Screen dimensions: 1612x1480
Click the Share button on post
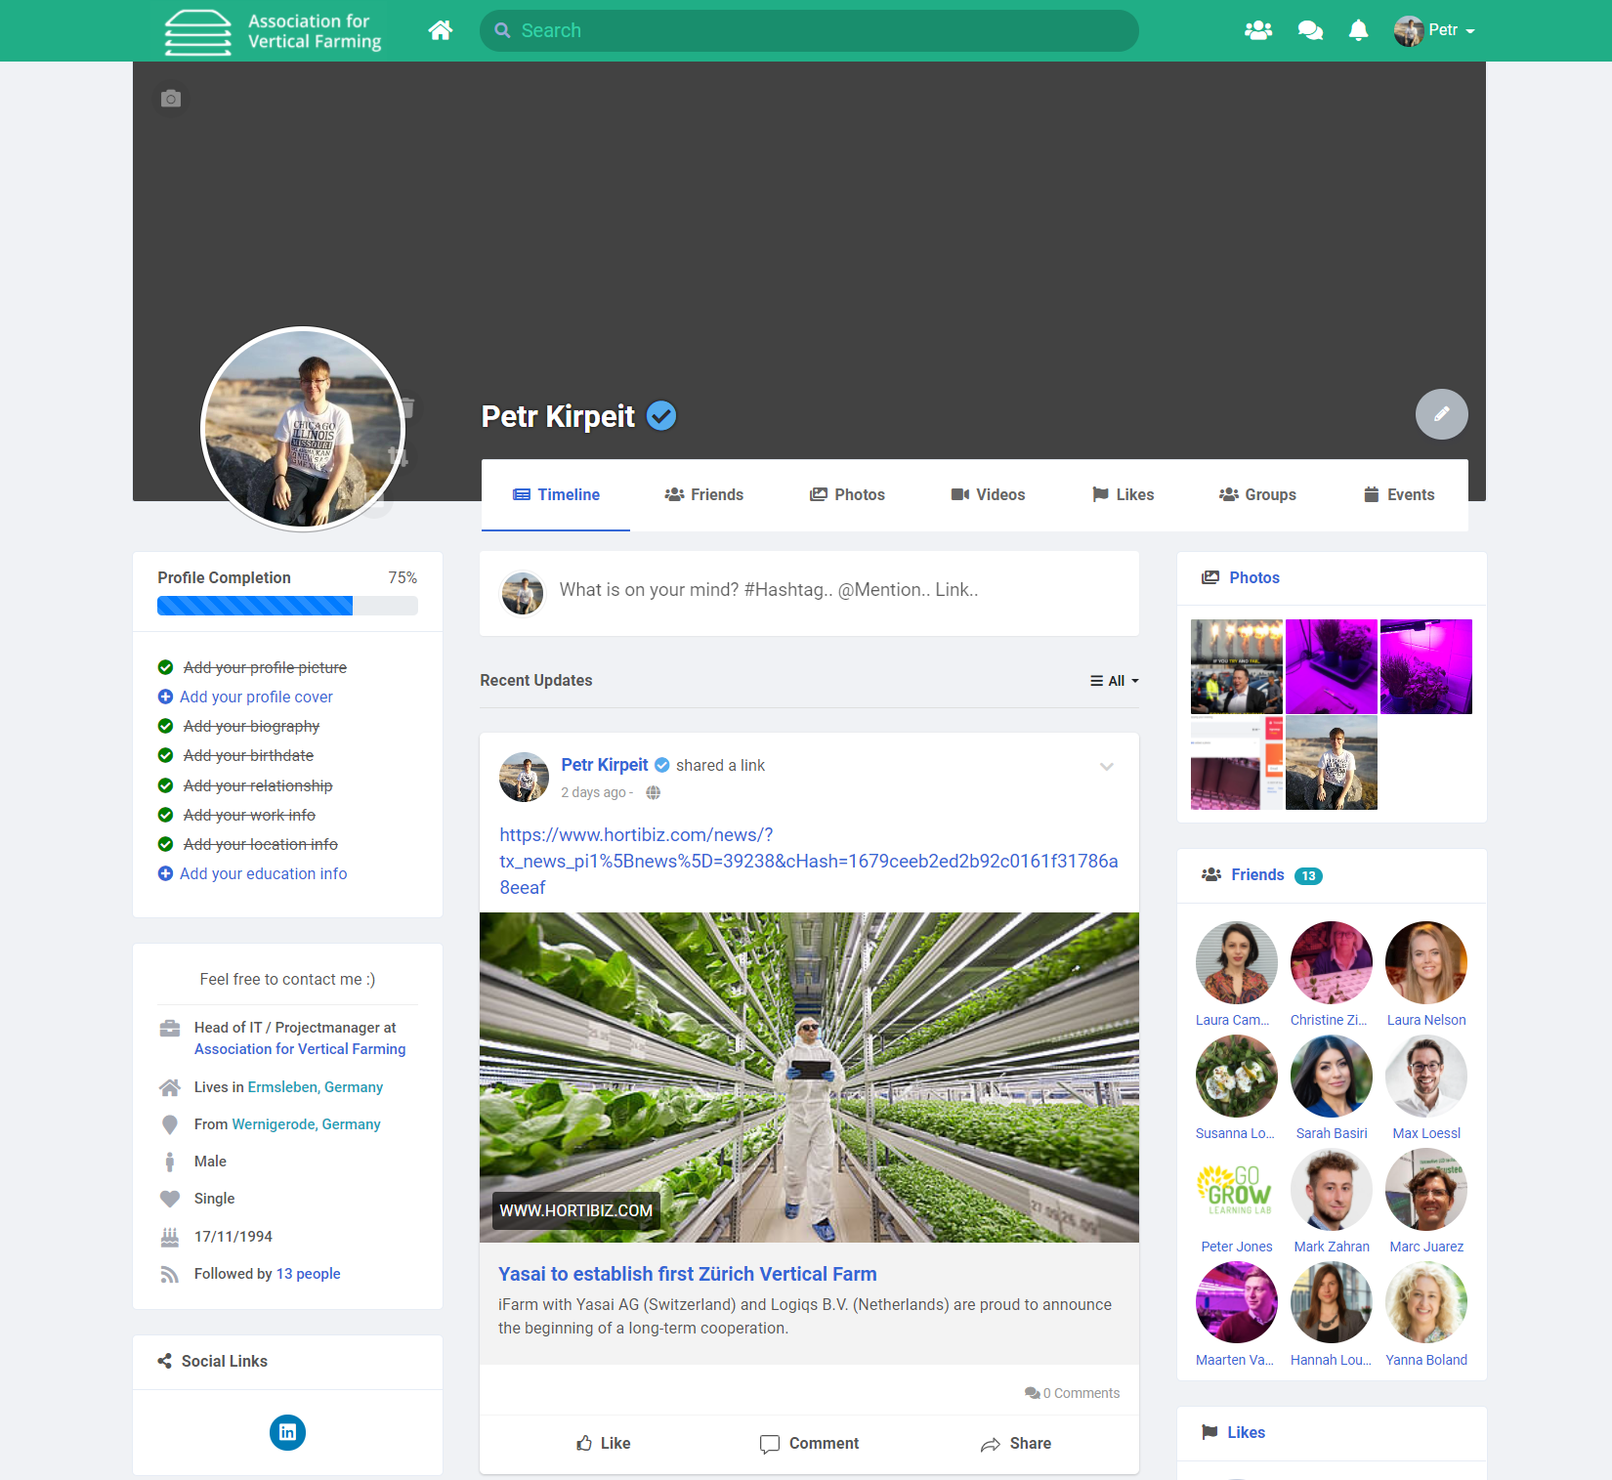[x=1016, y=1443]
